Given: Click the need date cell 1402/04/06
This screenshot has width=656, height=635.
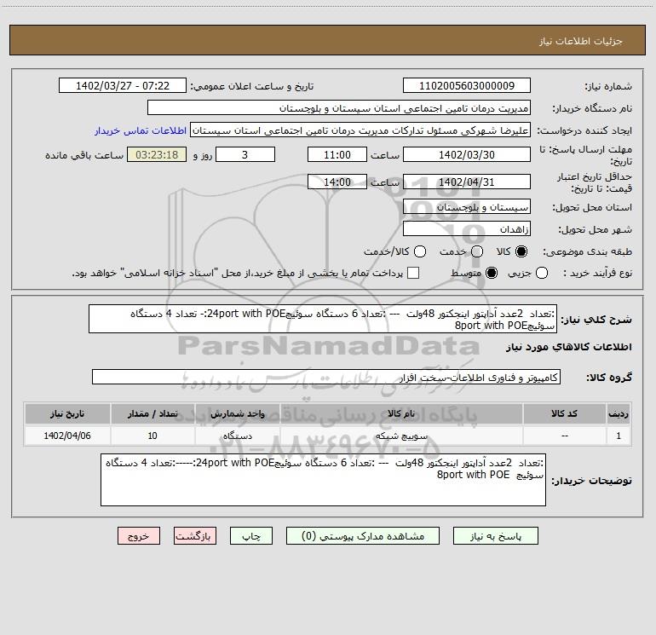Looking at the screenshot, I should pyautogui.click(x=67, y=436).
